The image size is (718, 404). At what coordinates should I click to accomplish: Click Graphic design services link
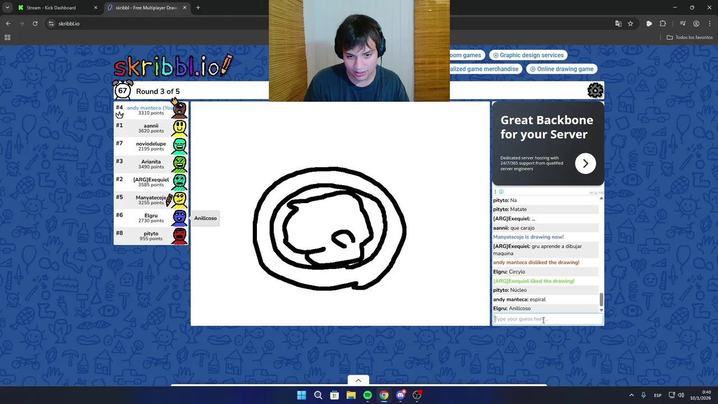528,55
